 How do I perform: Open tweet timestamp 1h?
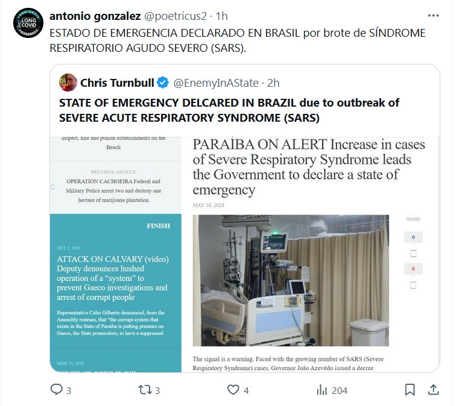(221, 16)
